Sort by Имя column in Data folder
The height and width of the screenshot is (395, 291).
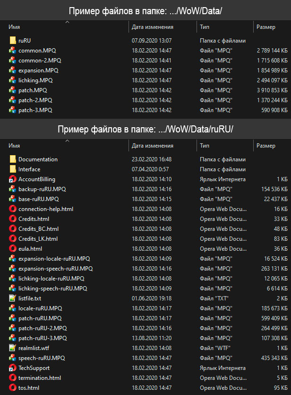tap(14, 27)
